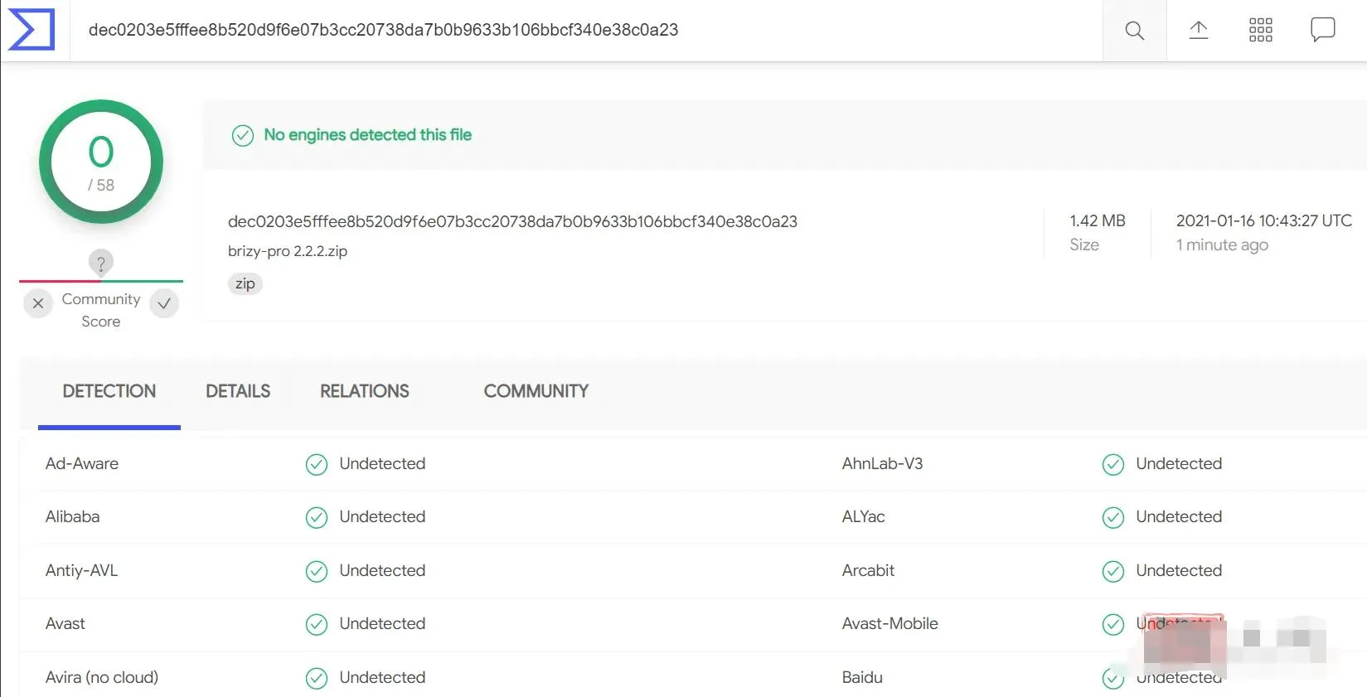Click the AhnLab-V3 engine name
The height and width of the screenshot is (697, 1367).
(x=882, y=464)
